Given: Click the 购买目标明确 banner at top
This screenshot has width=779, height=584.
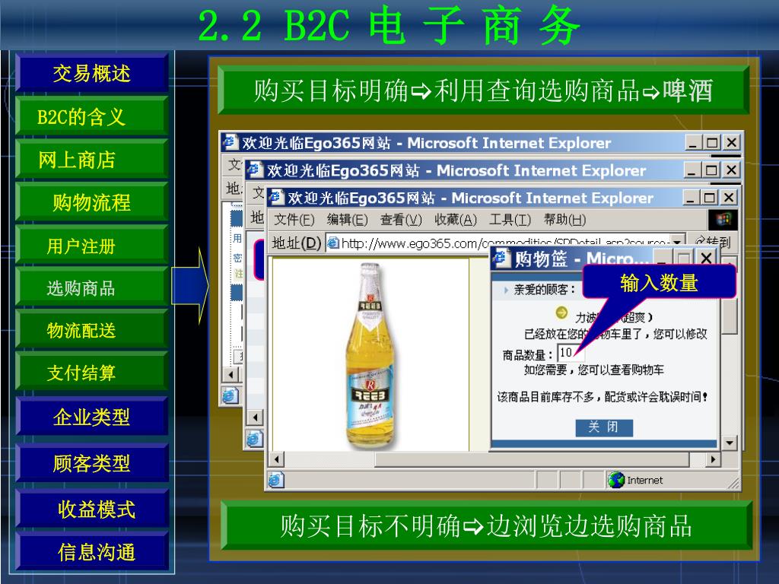Looking at the screenshot, I should [x=483, y=91].
